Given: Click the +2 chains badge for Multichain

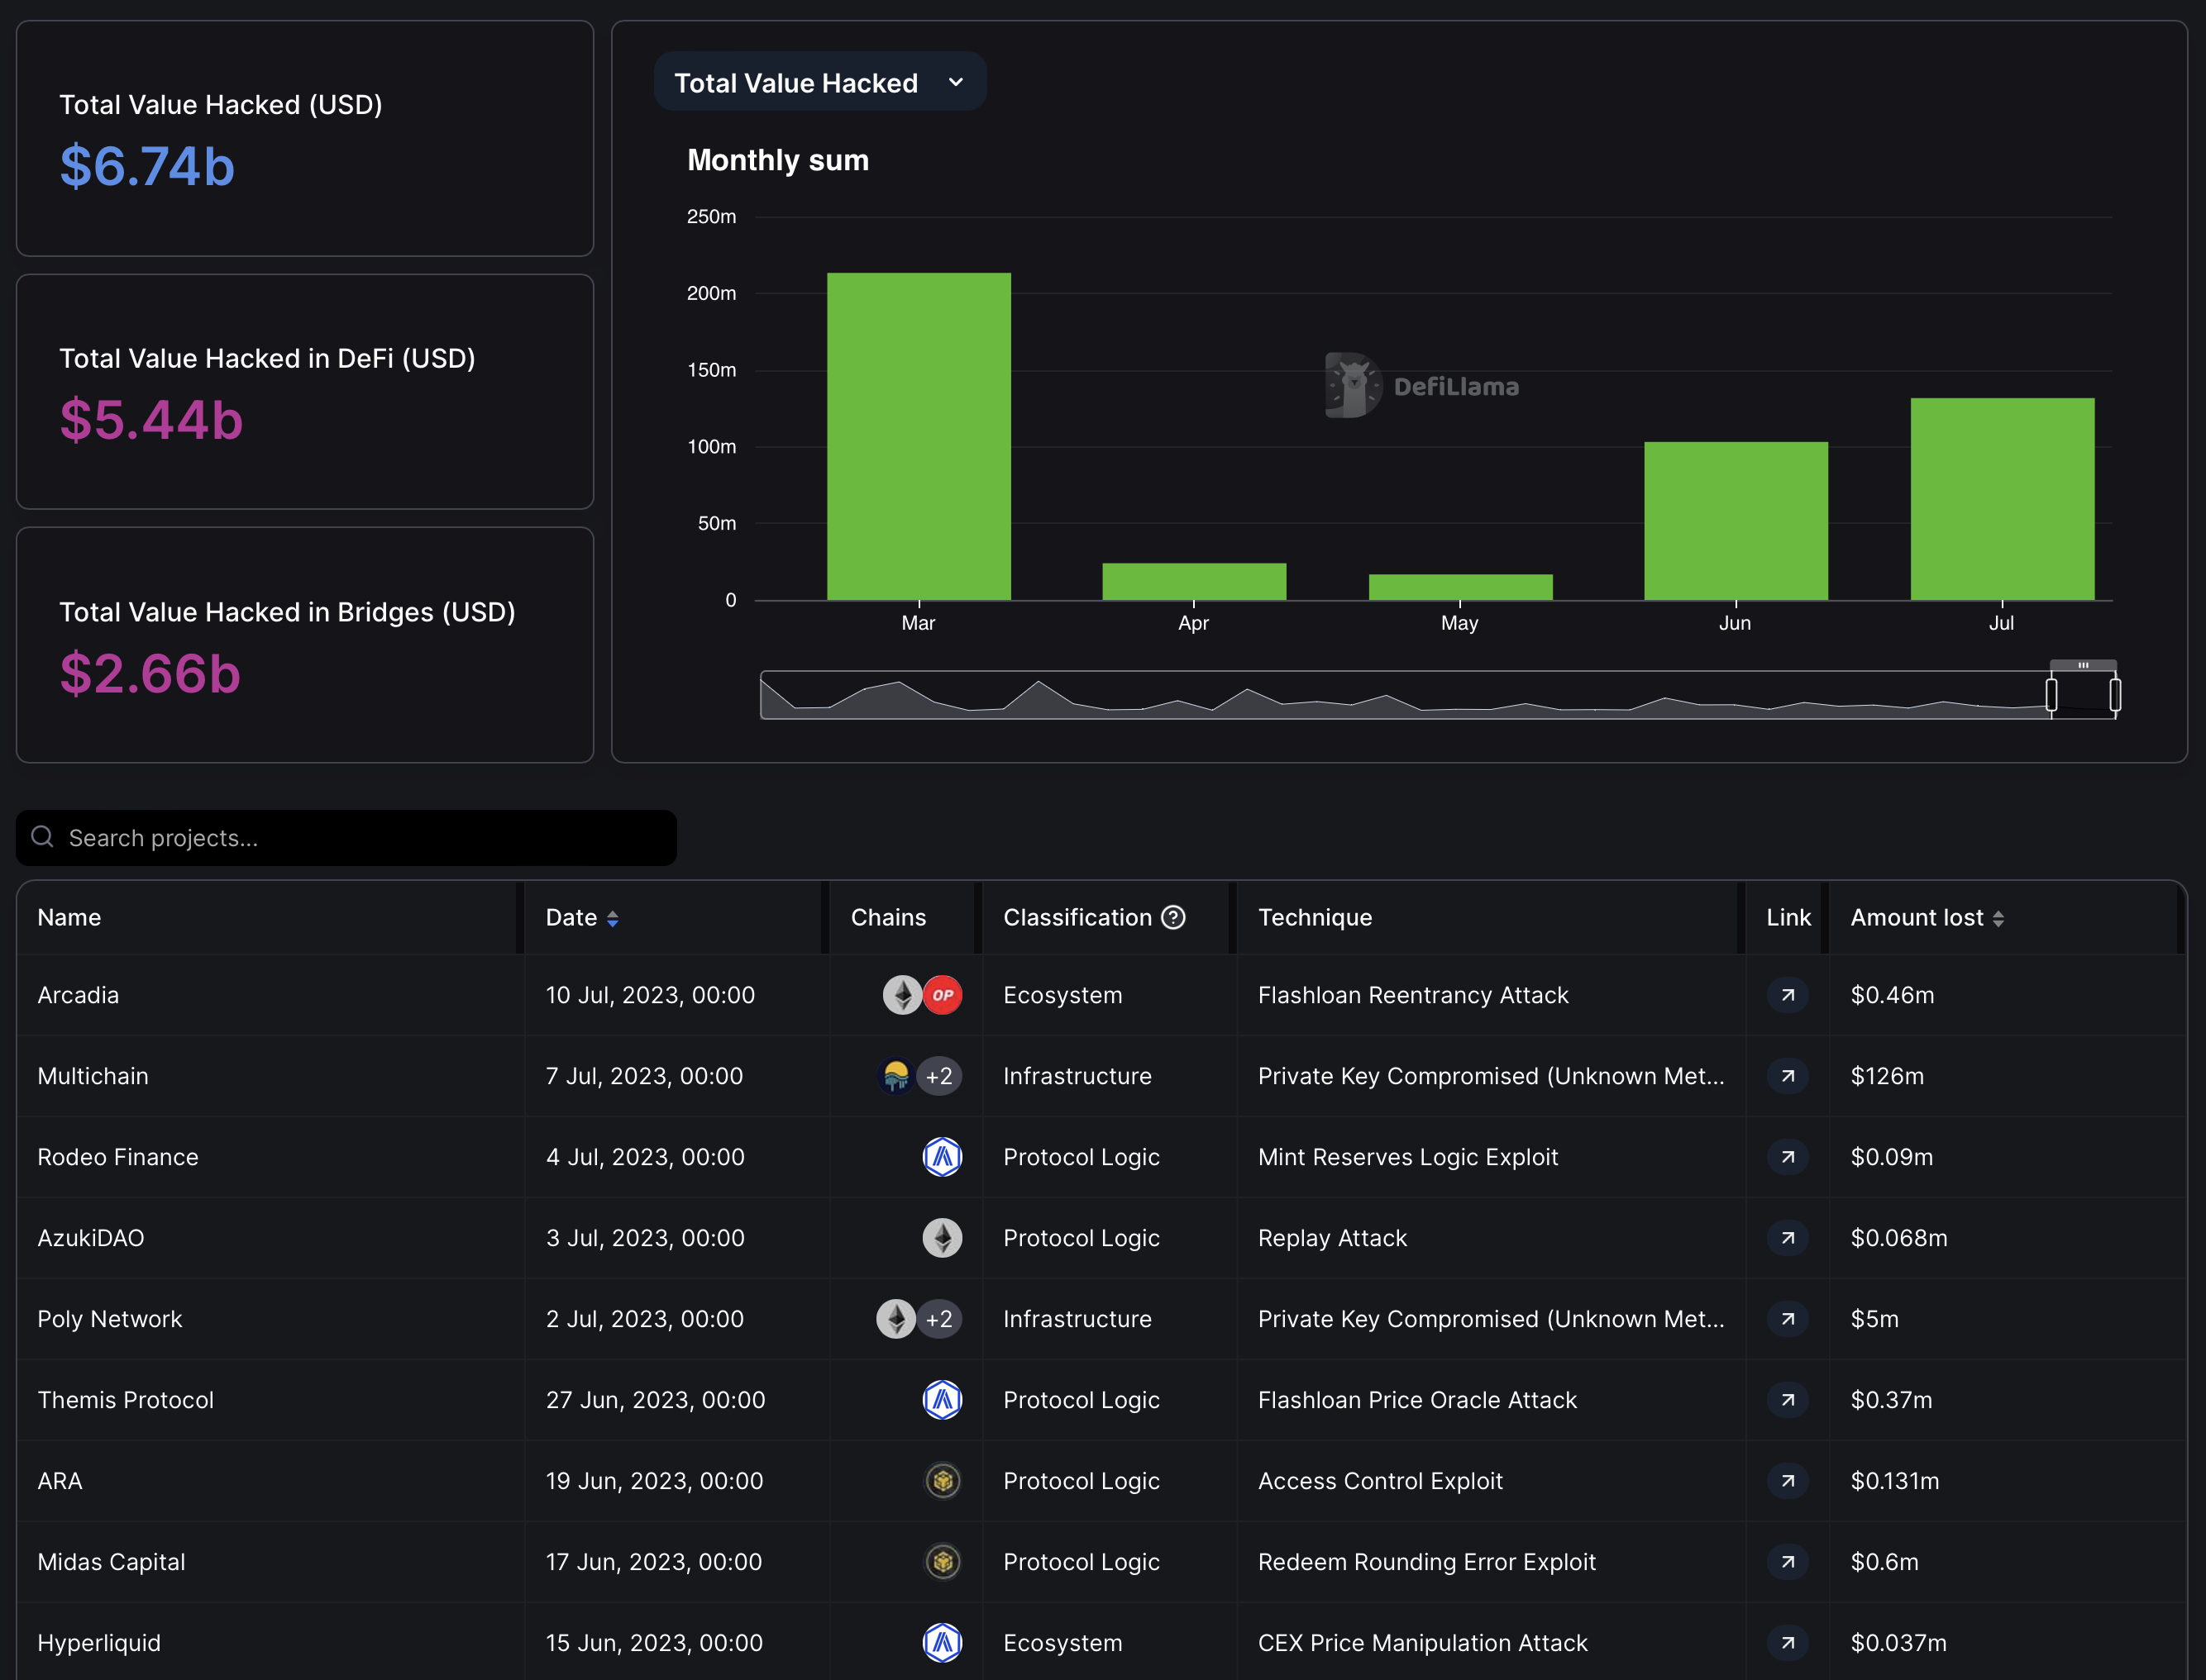Looking at the screenshot, I should click(939, 1076).
